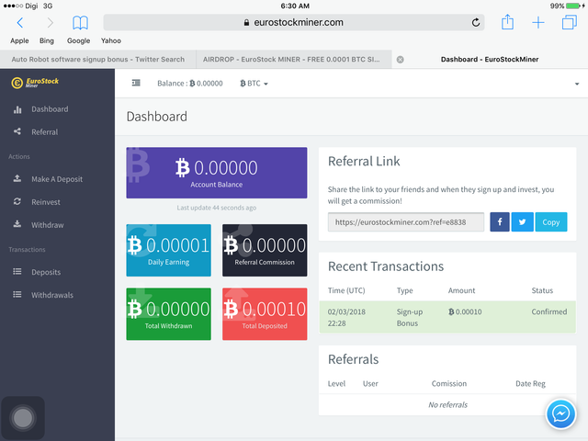Click the 0.00010 transaction amount
This screenshot has height=441, width=588.
465,311
